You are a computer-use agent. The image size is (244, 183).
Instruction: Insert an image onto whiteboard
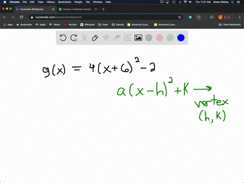point(138,38)
